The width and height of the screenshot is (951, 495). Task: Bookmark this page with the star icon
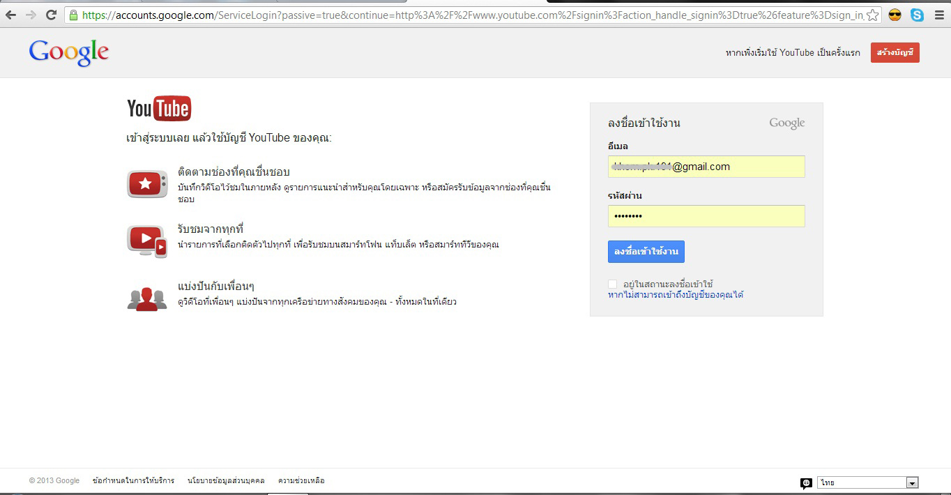873,15
